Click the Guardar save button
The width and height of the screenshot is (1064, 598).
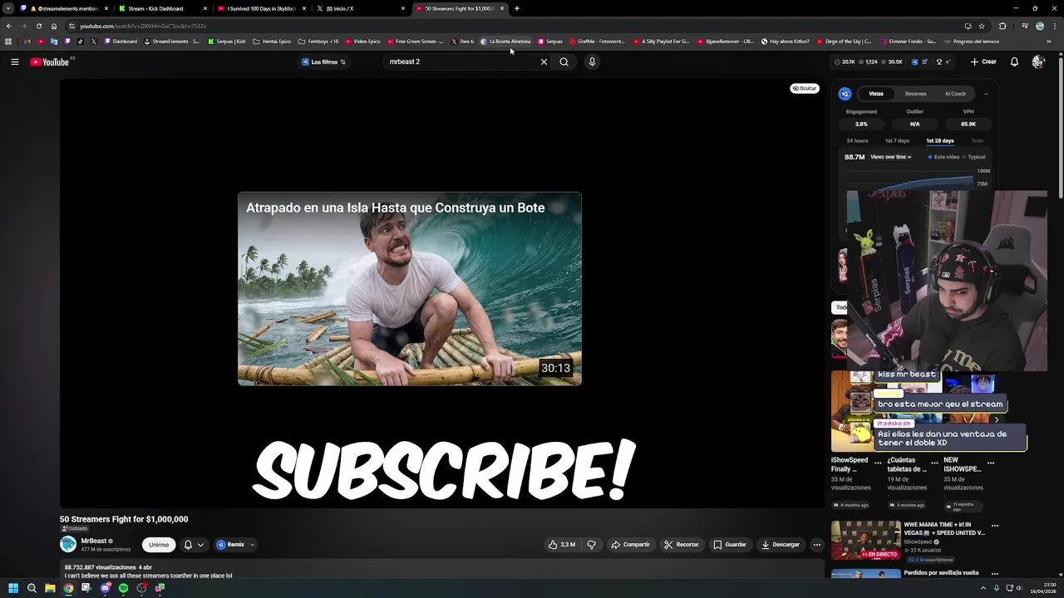(730, 545)
